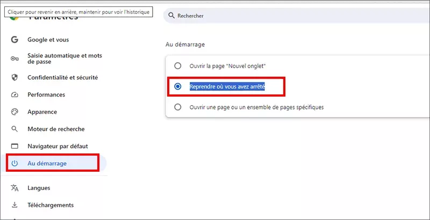Click the translate icon beside Langues
Screen dimensions: 430x220
15,188
